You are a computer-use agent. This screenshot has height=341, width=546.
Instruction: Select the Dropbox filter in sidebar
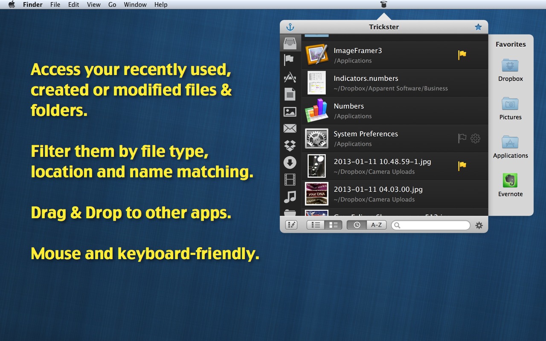tap(290, 145)
